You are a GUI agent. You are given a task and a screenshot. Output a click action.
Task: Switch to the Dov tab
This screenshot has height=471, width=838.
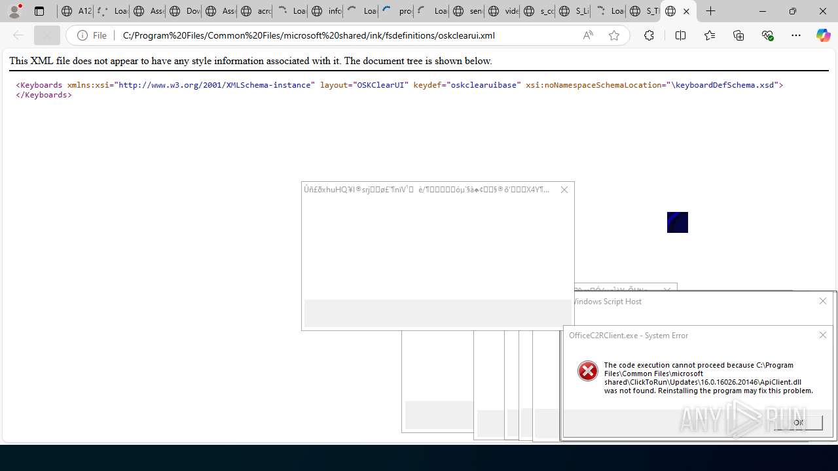[x=183, y=11]
